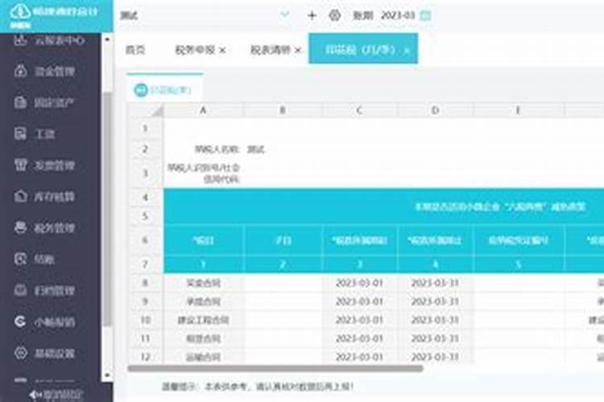Click the sidebar vertical scrollbar thumb
The width and height of the screenshot is (604, 402).
pos(107,210)
